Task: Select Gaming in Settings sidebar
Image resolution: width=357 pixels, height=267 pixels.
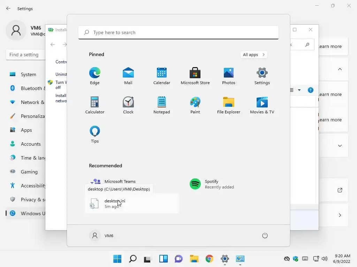Action: tap(25, 172)
